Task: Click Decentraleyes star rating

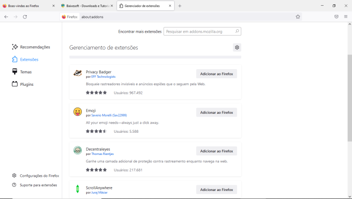Action: 97,170
